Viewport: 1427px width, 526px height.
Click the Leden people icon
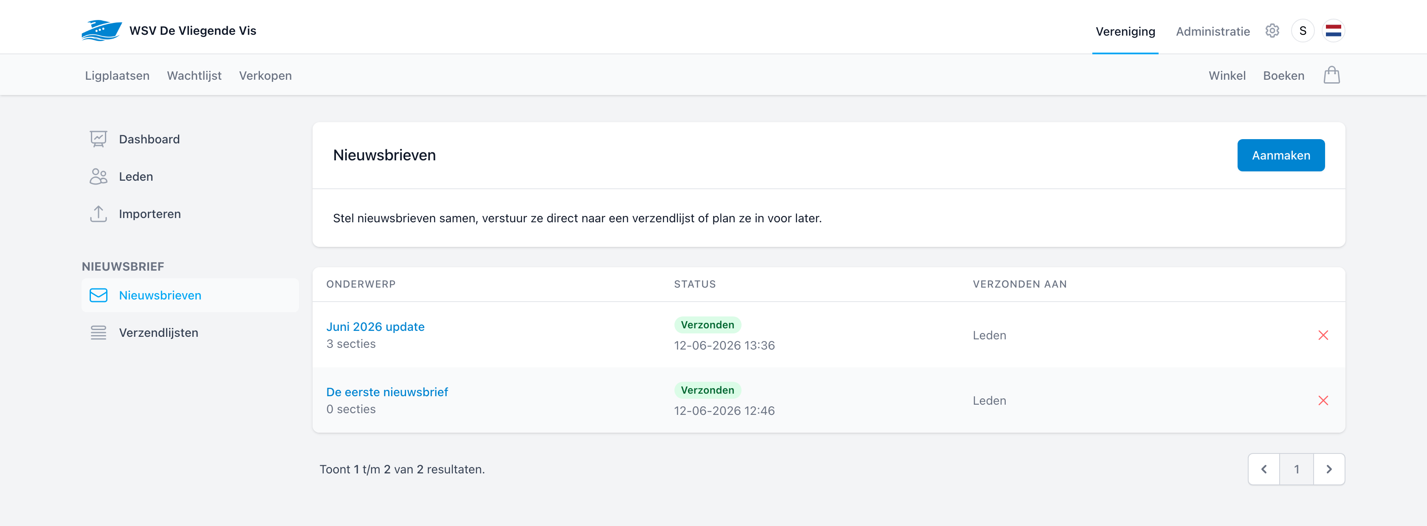pos(99,176)
